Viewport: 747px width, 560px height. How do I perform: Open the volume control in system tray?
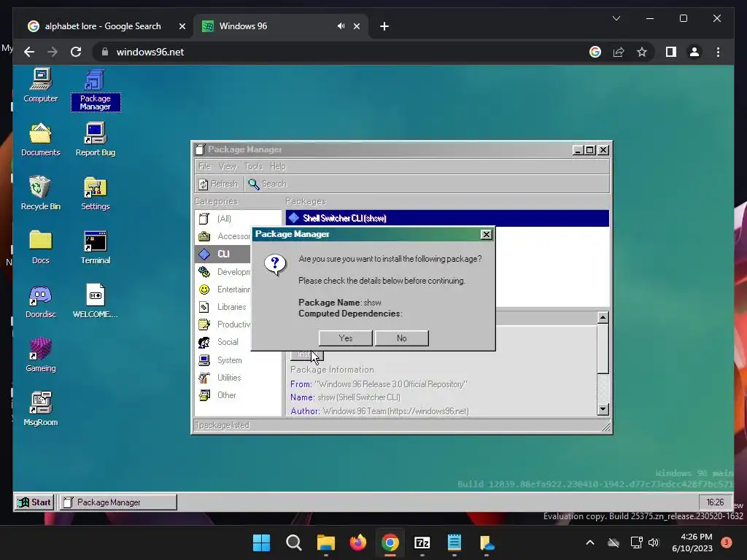tap(653, 542)
